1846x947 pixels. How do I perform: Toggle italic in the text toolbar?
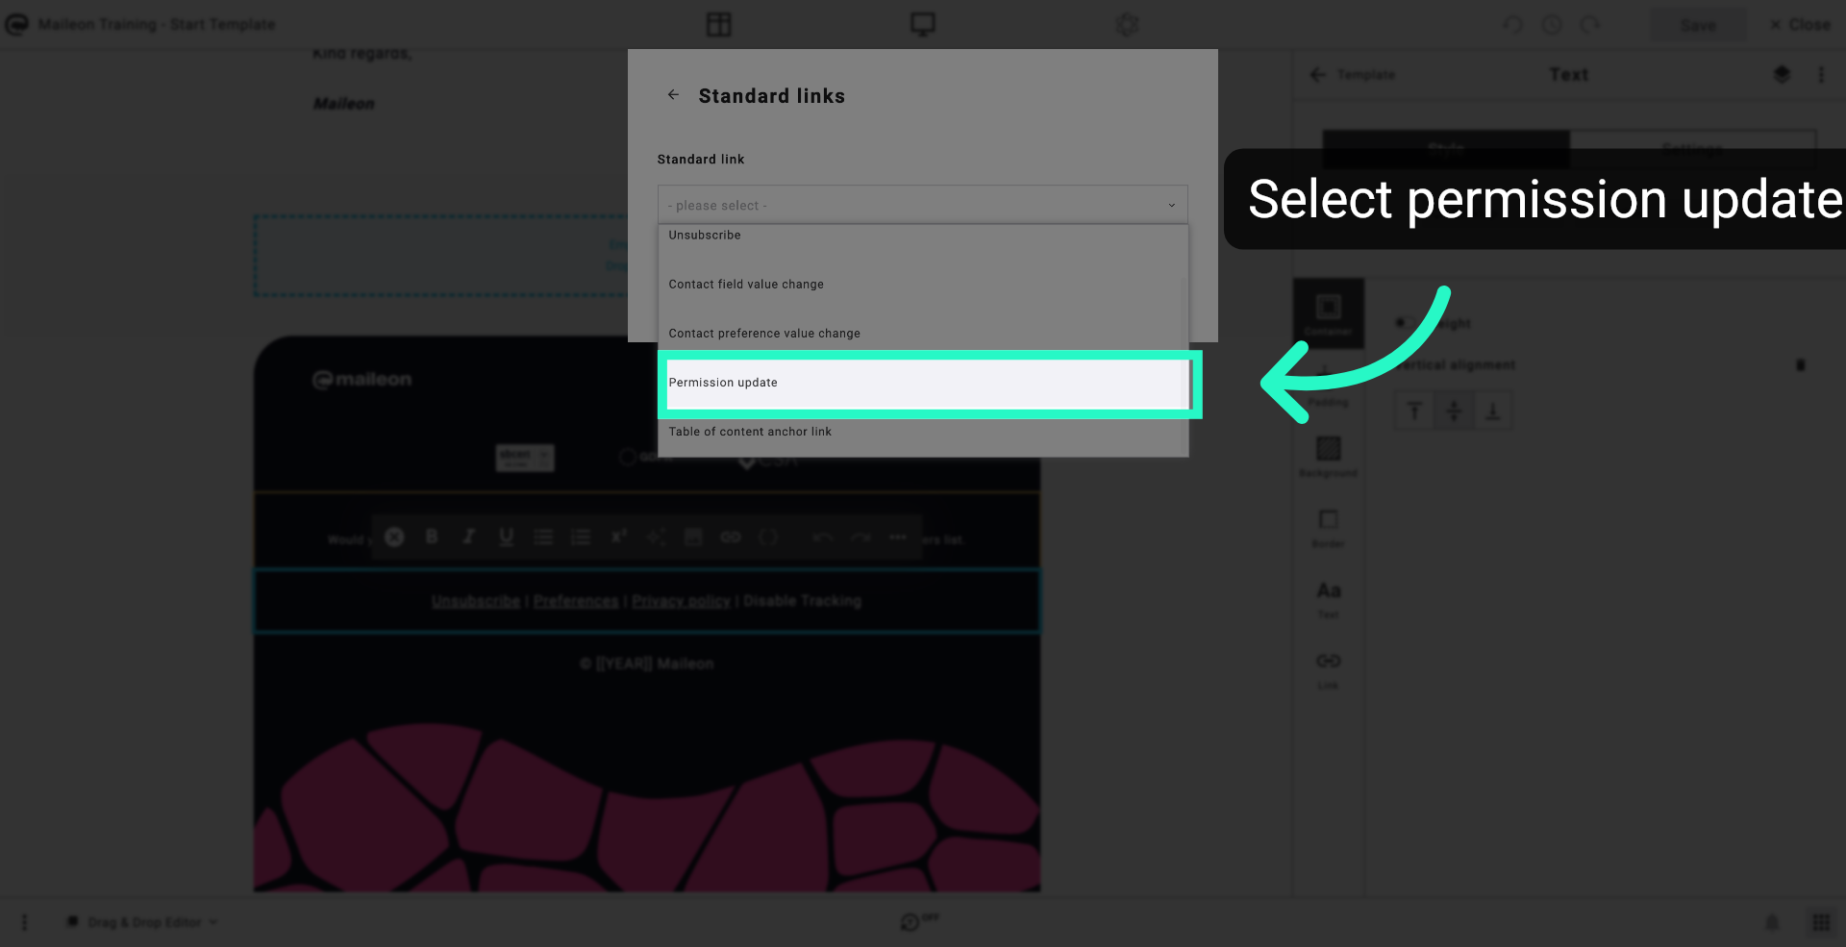(469, 536)
